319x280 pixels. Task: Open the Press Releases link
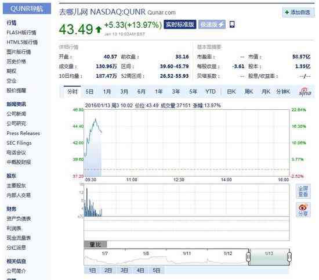(23, 133)
